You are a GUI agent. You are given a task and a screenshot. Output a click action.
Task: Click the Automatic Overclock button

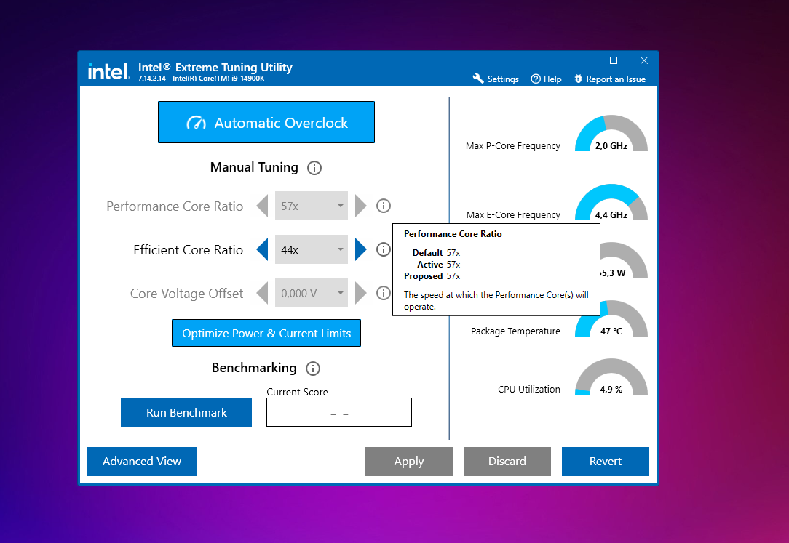click(x=266, y=122)
